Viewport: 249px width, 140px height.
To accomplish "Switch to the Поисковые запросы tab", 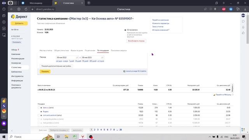I will pos(119,51).
